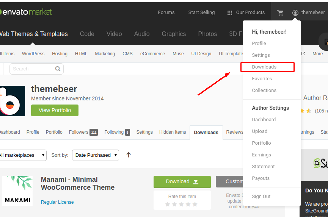Select Profile in the user menu

click(259, 44)
